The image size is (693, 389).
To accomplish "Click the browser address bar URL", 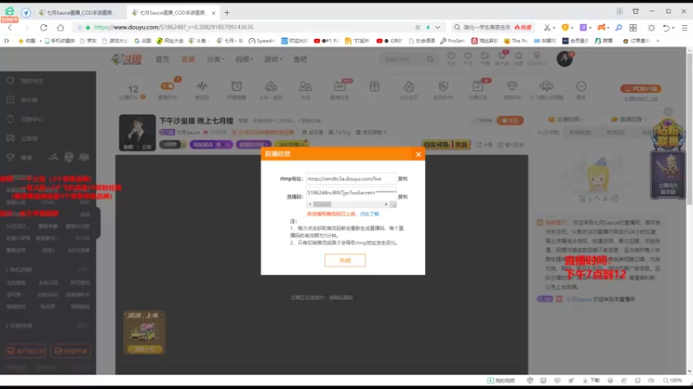I will pyautogui.click(x=174, y=28).
